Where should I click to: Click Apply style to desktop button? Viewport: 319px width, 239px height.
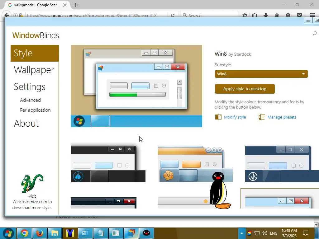tap(245, 89)
